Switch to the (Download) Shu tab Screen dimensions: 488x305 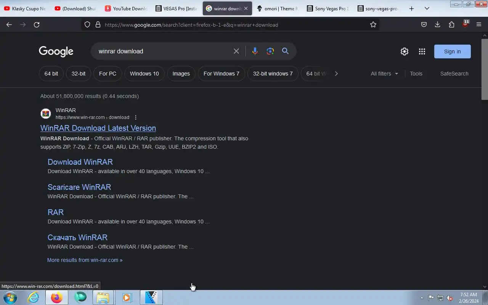(x=75, y=8)
